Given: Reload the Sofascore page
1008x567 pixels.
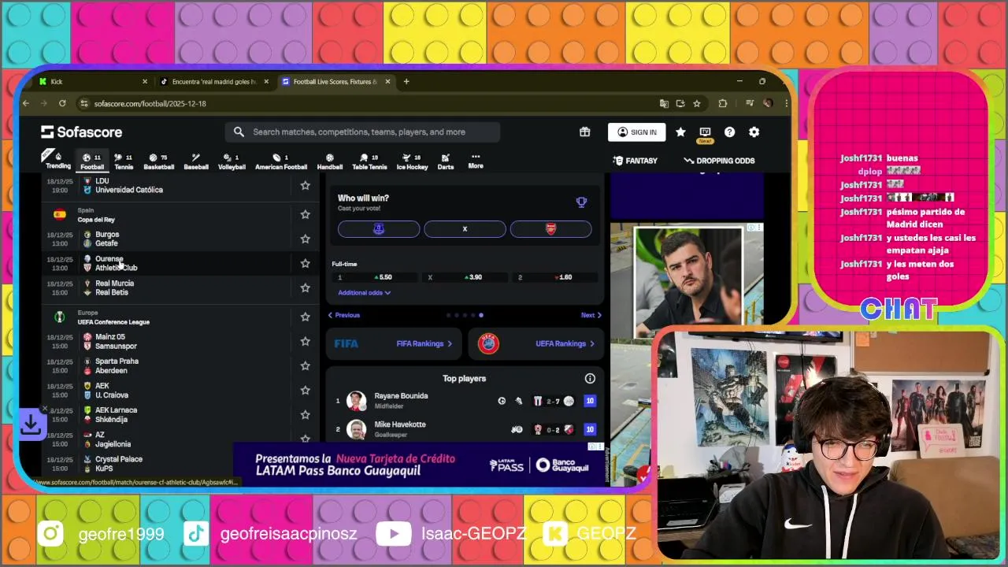Looking at the screenshot, I should (62, 103).
